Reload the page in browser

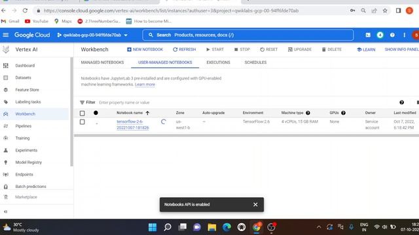25,10
